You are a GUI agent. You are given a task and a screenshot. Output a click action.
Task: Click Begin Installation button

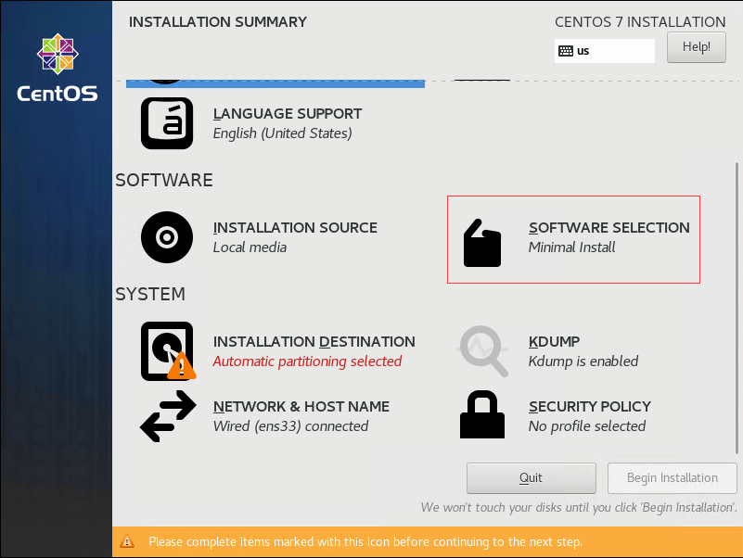(x=672, y=478)
